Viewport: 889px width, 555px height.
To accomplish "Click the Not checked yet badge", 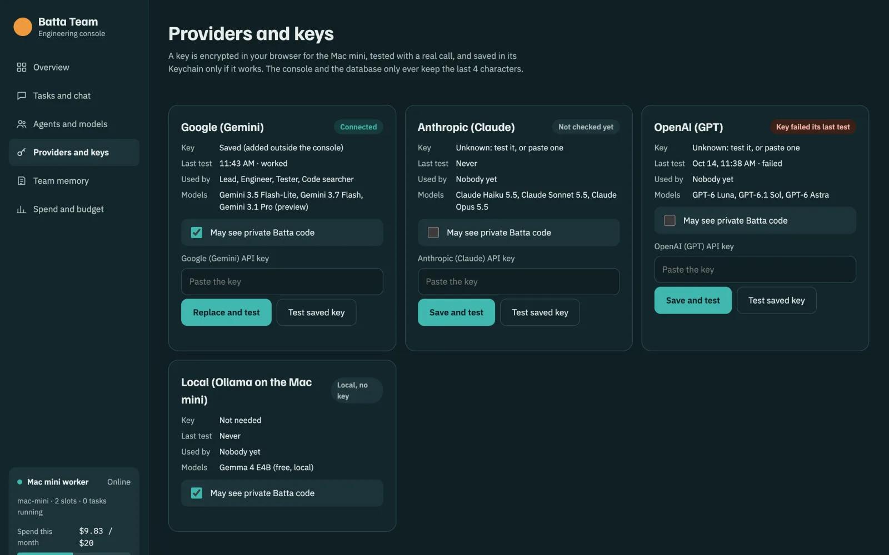I will click(586, 127).
